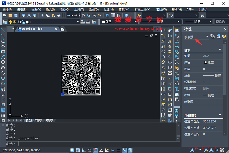Click the Match Properties brush icon
The image size is (229, 153).
pyautogui.click(x=59, y=15)
